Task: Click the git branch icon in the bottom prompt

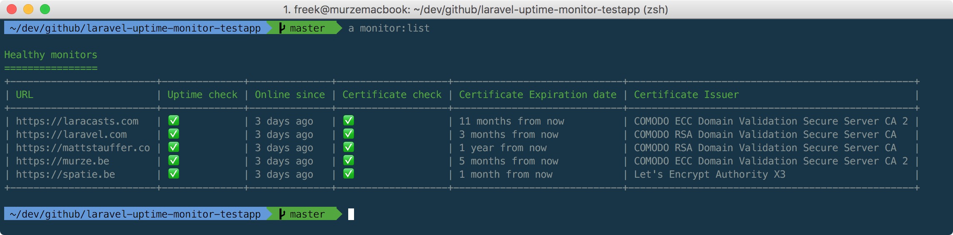Action: [x=282, y=214]
